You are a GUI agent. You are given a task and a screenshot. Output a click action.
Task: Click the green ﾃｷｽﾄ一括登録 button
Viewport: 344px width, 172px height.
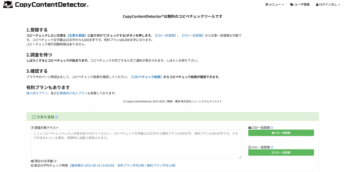point(281,152)
